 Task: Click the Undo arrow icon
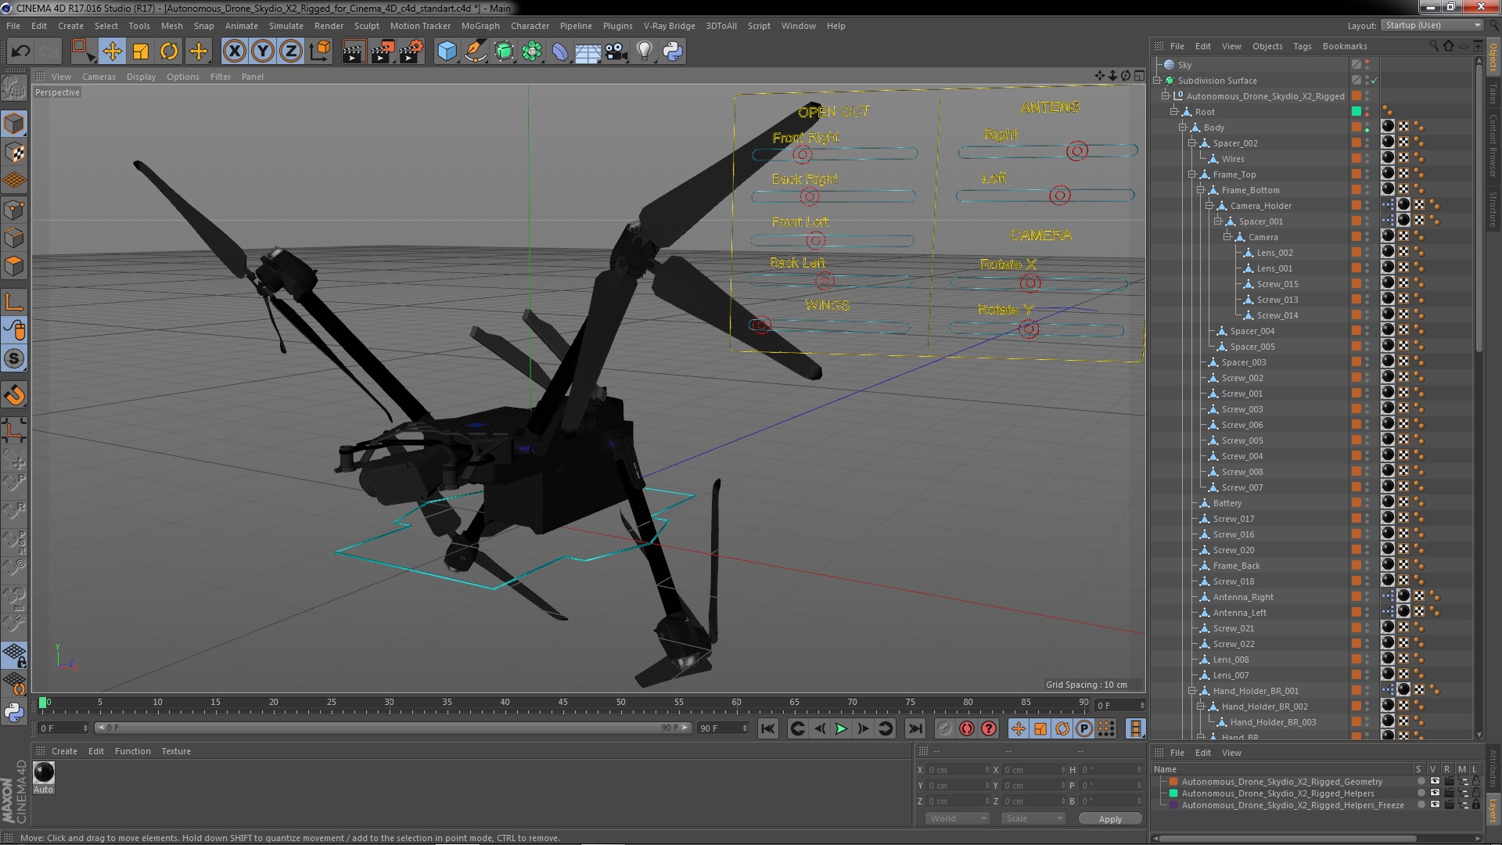click(x=21, y=52)
